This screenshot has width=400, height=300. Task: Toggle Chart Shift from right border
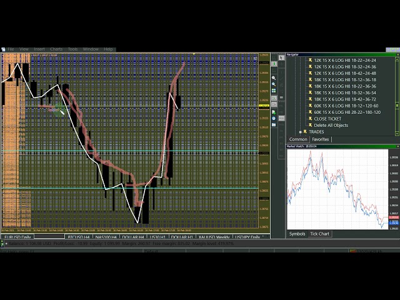(x=274, y=104)
